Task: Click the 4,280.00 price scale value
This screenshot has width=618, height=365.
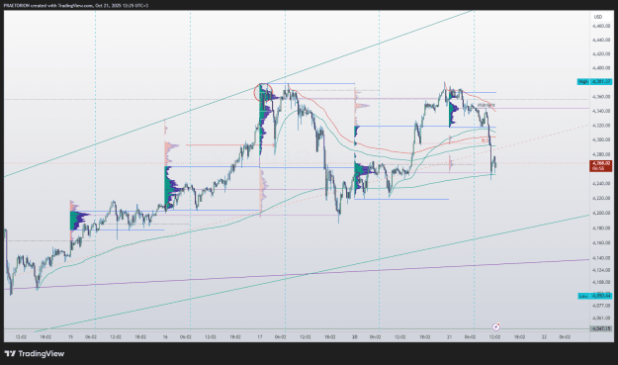Action: (601, 154)
